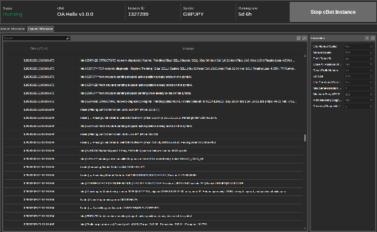Click the Running time value 5d 6h
This screenshot has height=232, width=377.
tap(245, 14)
